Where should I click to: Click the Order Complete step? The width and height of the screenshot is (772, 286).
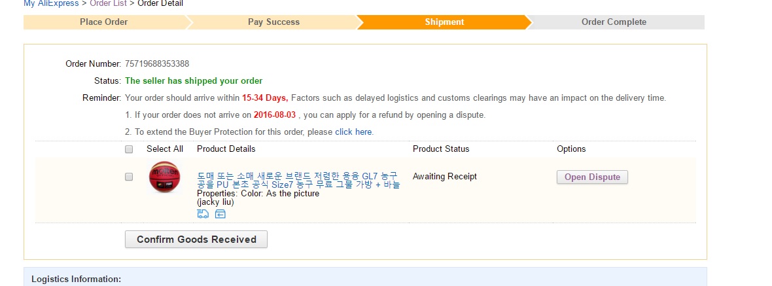[614, 22]
